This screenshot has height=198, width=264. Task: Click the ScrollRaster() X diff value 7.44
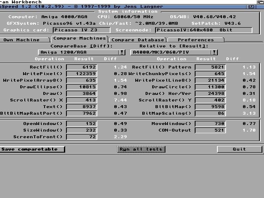tap(120, 100)
